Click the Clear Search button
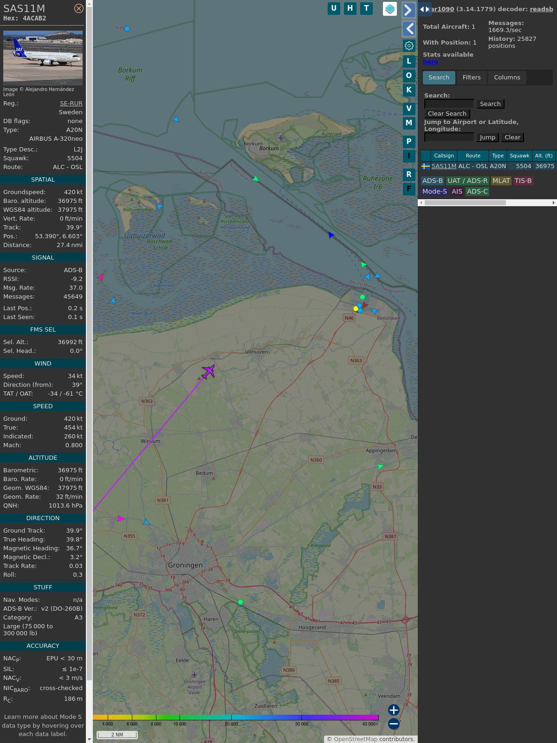557x743 pixels. coord(447,114)
